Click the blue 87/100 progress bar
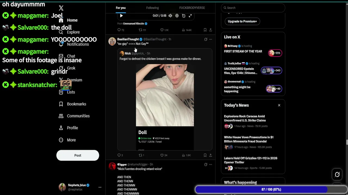Image resolution: width=348 pixels, height=195 pixels. pos(271,190)
